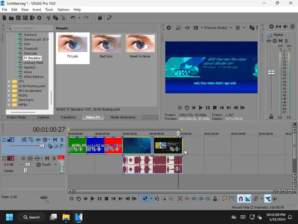298x224 pixels.
Task: Open the Options menu
Action: click(63, 10)
